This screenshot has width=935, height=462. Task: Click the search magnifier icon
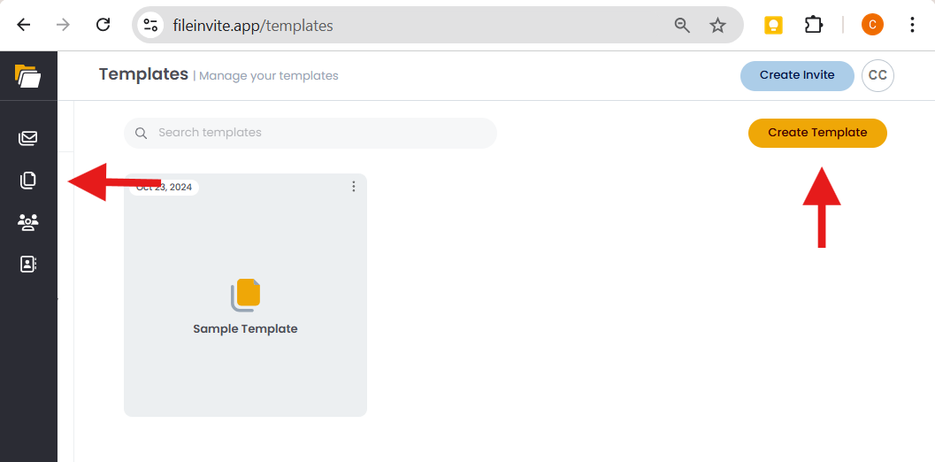click(141, 134)
